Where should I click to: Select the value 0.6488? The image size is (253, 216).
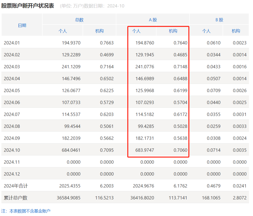pos(180,79)
